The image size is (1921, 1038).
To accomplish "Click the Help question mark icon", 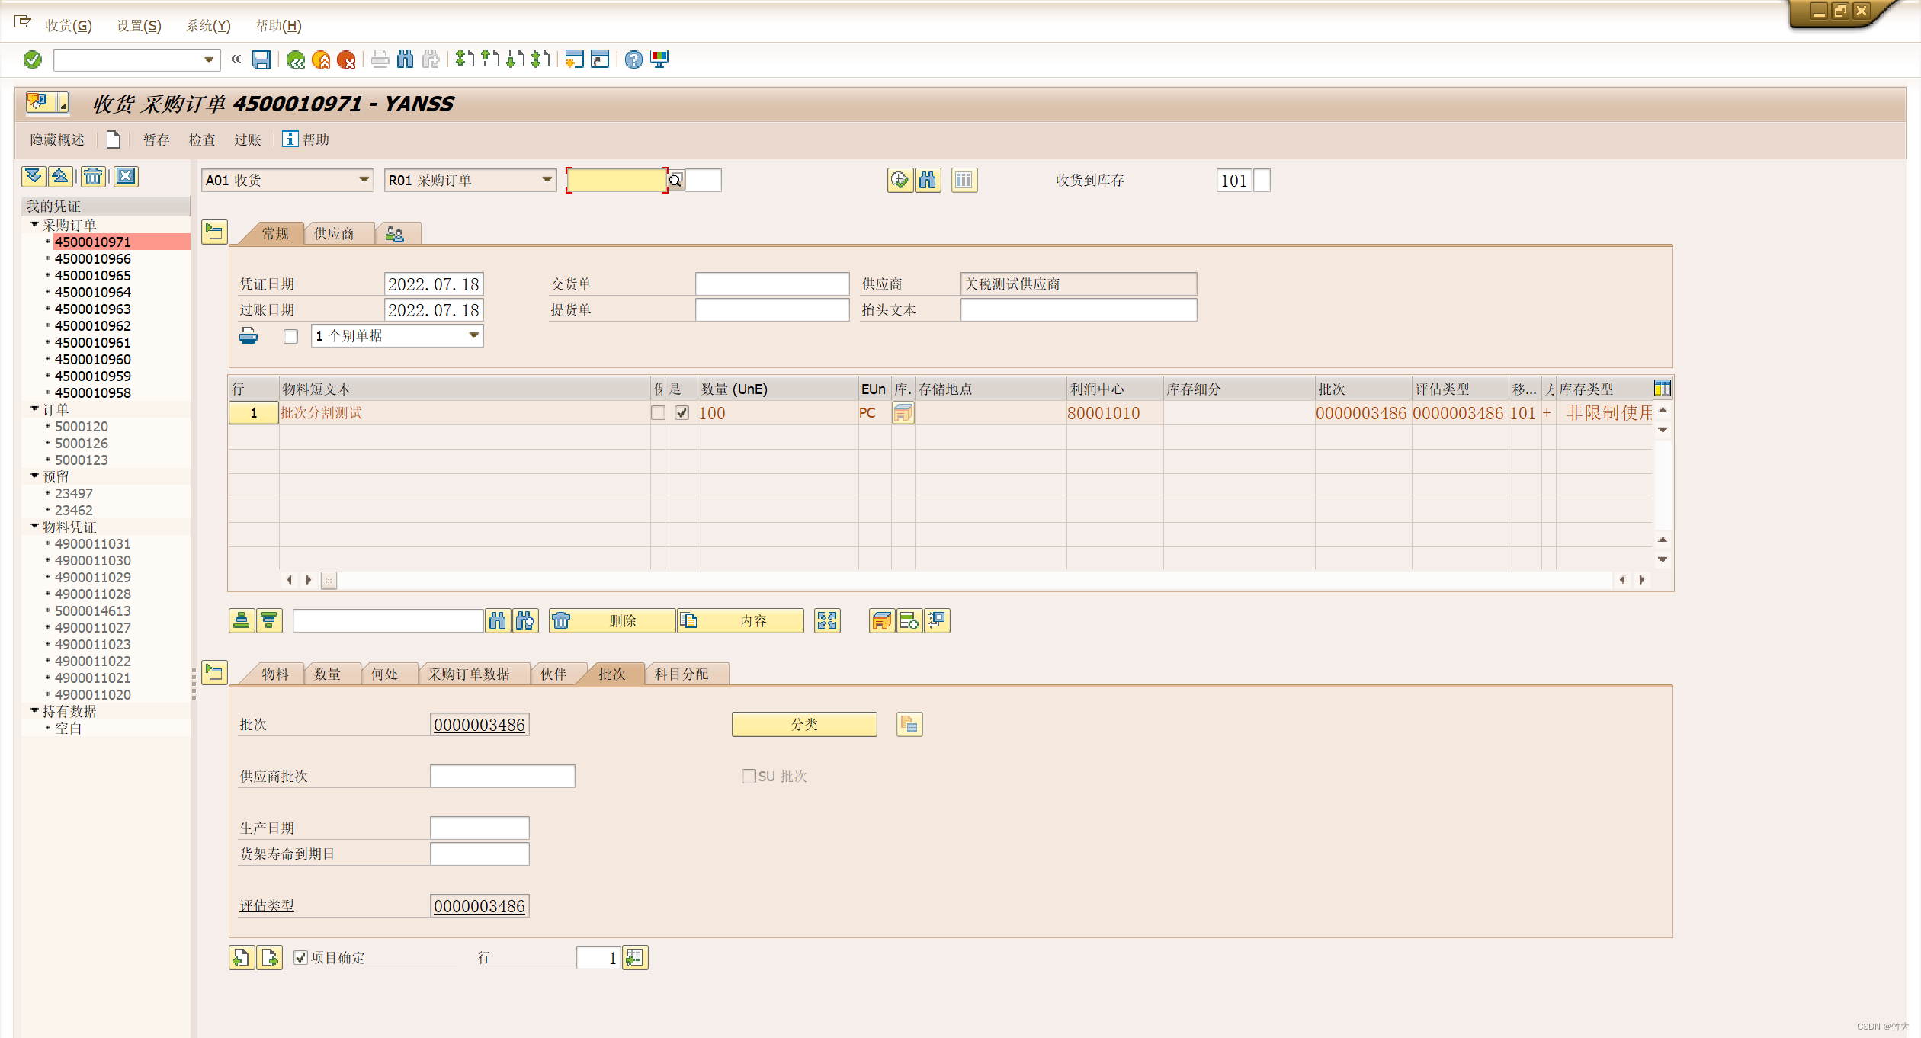I will (x=633, y=59).
